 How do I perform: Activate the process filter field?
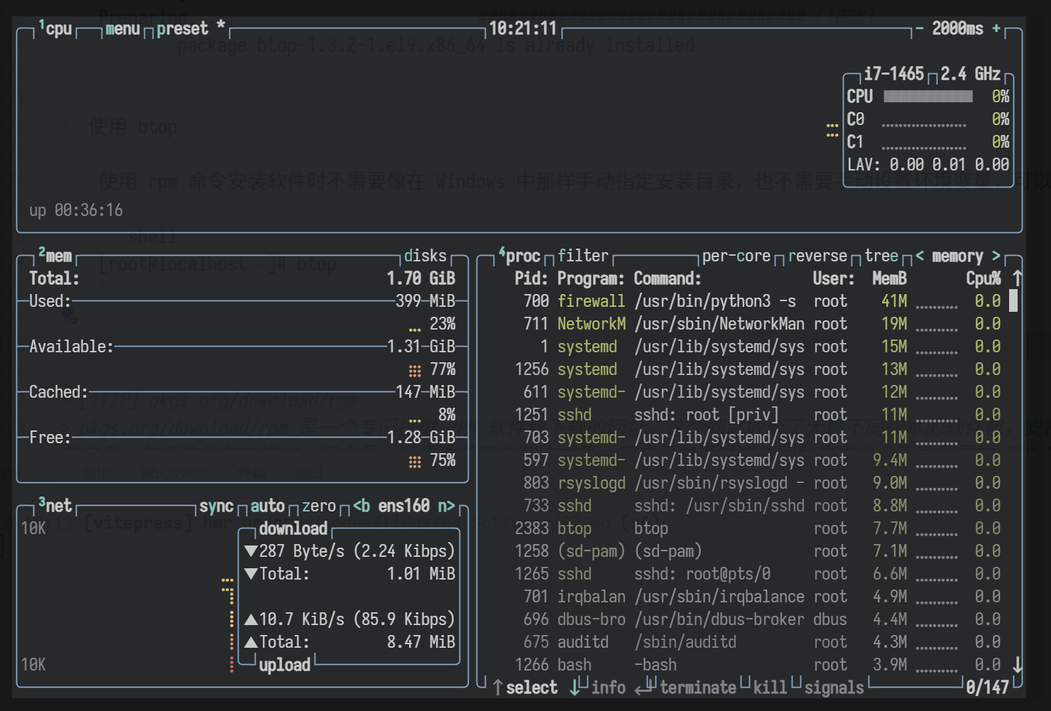pos(583,256)
